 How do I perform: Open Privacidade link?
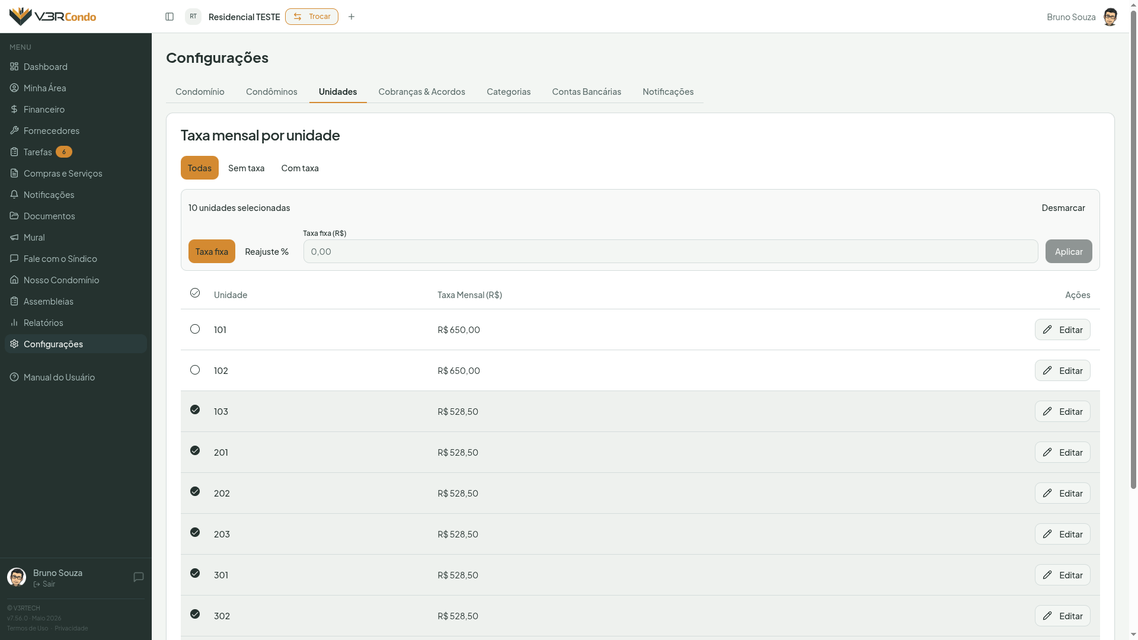tap(71, 628)
